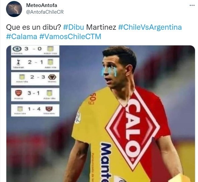
Task: Open the MeteoAntofa display name
Action: (x=41, y=5)
